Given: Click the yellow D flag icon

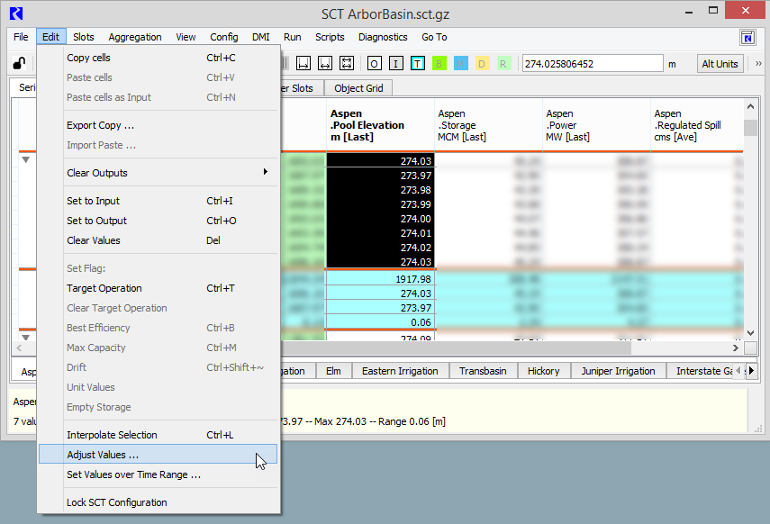Looking at the screenshot, I should click(x=482, y=64).
